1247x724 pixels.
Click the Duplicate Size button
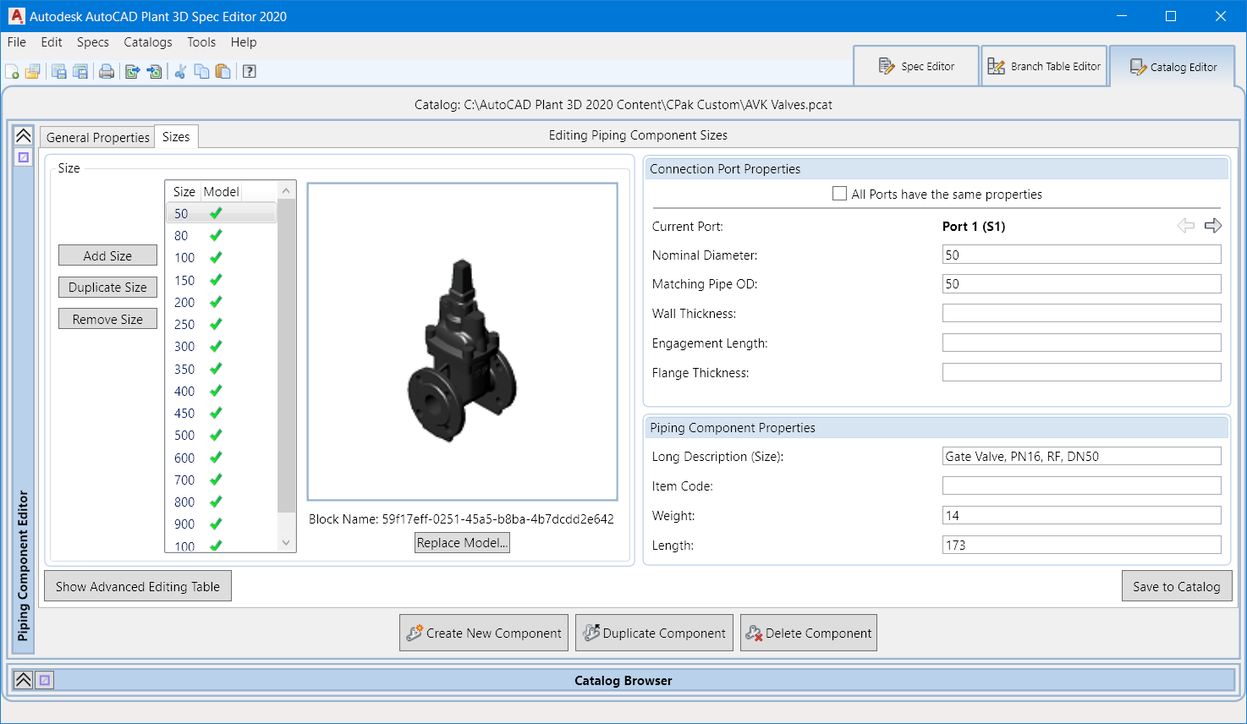[107, 288]
